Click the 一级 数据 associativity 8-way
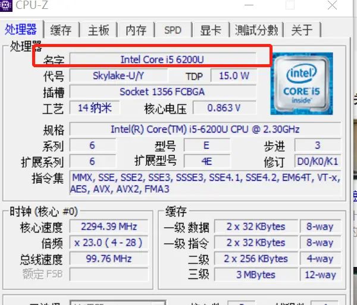 (320, 227)
